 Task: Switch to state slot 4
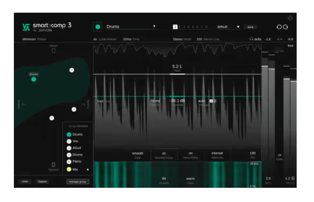click(188, 27)
